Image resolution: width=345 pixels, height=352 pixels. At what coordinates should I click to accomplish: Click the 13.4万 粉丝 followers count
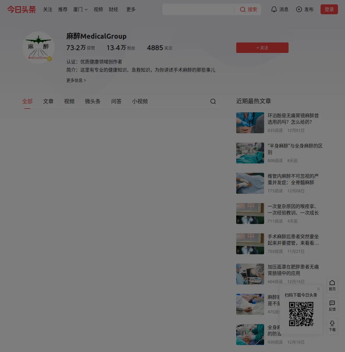121,48
